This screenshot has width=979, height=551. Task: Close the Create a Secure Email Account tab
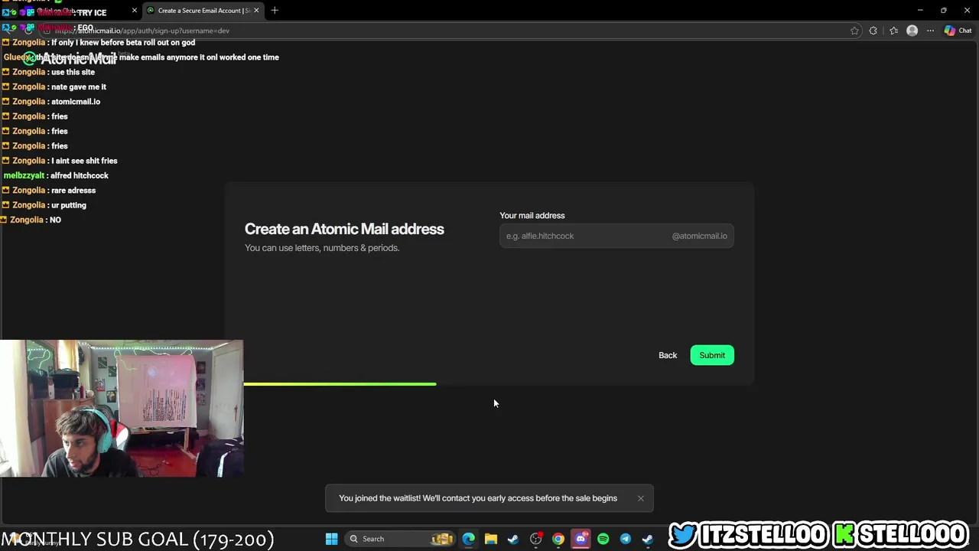pyautogui.click(x=256, y=10)
